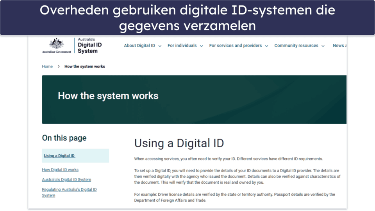Click the paragraph starting 'To set up a Digital ID'
The height and width of the screenshot is (211, 375).
coord(237,177)
